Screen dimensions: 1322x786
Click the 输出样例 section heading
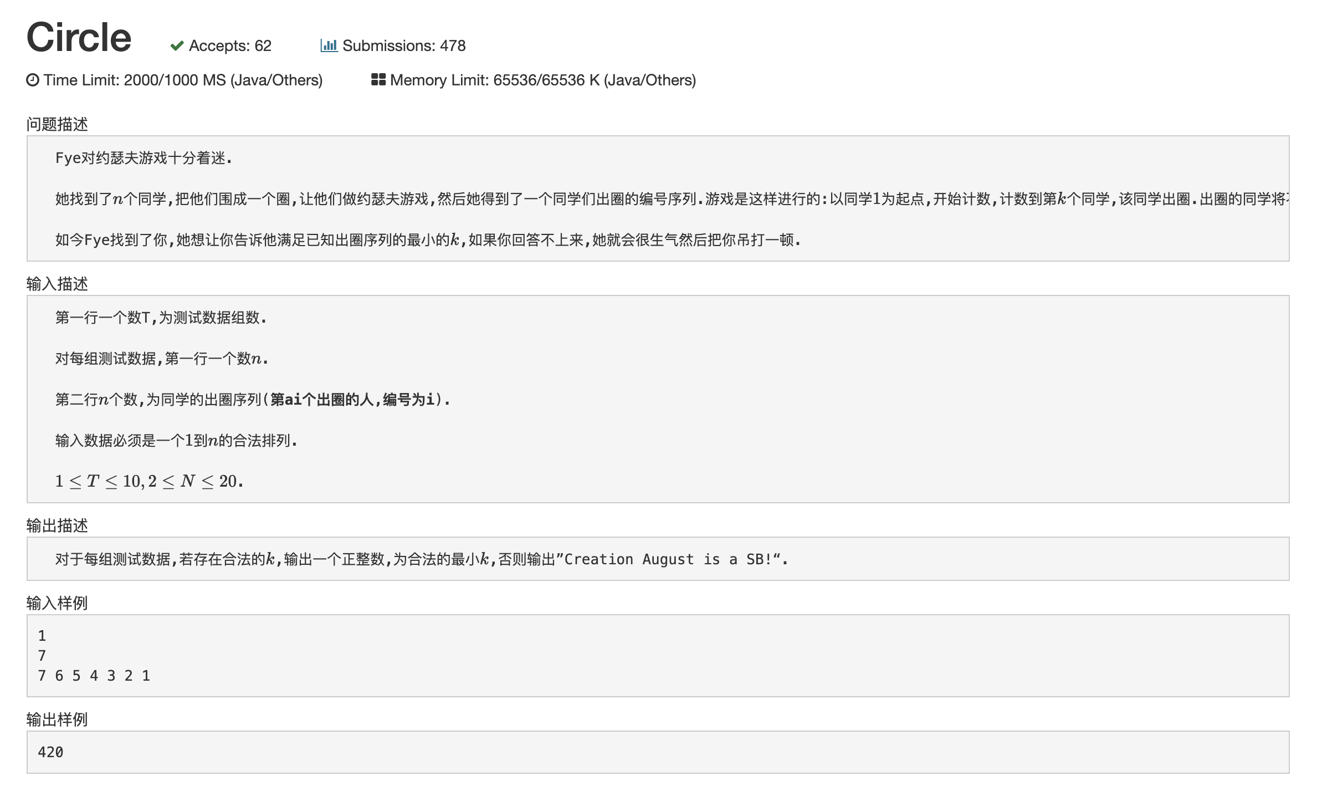tap(57, 719)
